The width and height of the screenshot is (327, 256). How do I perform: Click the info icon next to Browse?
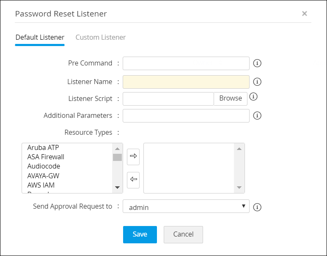tap(253, 97)
